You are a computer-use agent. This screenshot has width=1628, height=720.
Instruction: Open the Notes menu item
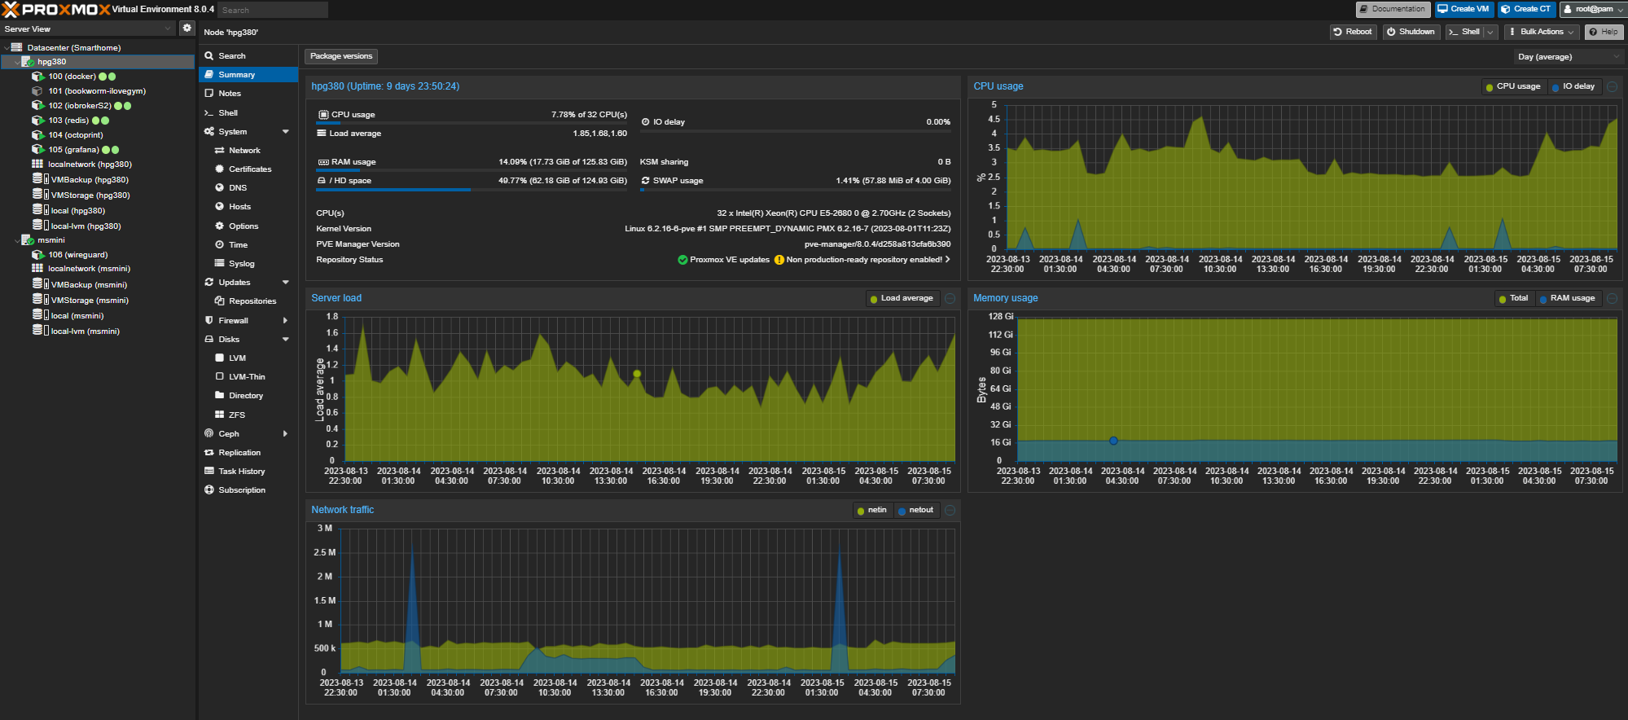[x=248, y=93]
